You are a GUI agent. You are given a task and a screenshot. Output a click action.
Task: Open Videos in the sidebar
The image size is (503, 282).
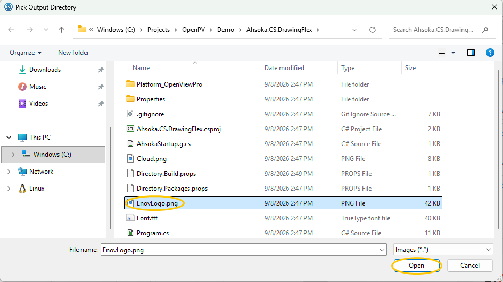coord(38,104)
